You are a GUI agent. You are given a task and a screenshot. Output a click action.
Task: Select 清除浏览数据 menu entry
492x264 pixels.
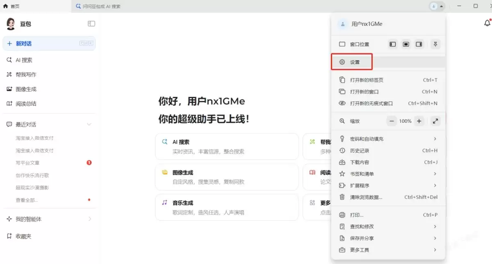pyautogui.click(x=388, y=197)
